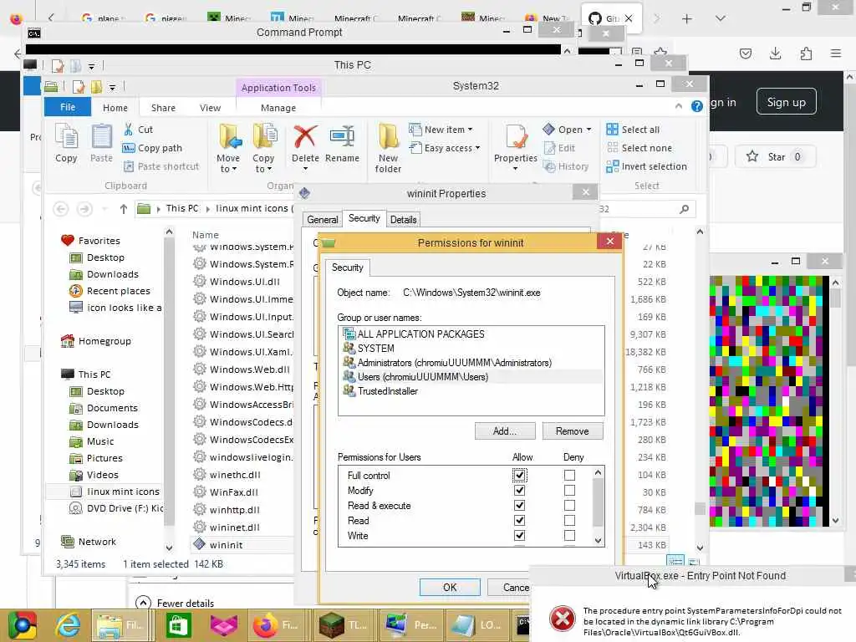The height and width of the screenshot is (642, 856).
Task: Click Firefox downloads arrow icon
Action: click(775, 53)
